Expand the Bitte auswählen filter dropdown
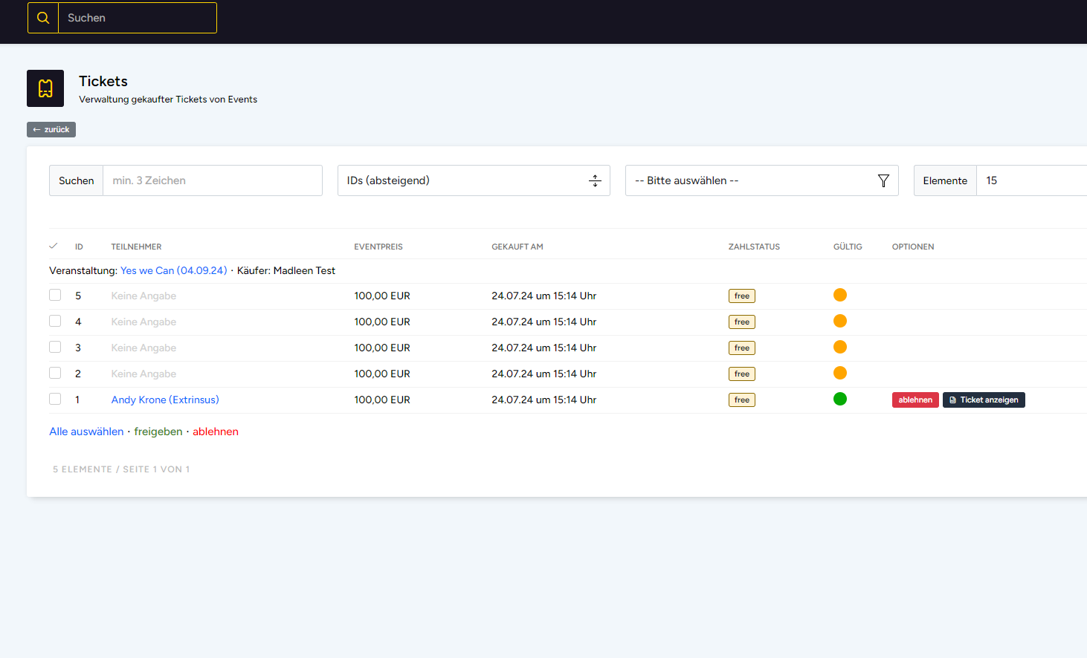This screenshot has height=658, width=1087. click(x=751, y=180)
